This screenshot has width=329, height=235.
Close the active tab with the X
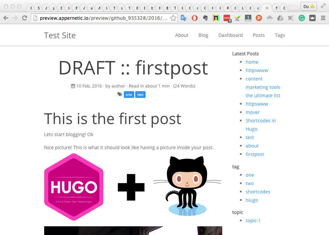tap(267, 8)
